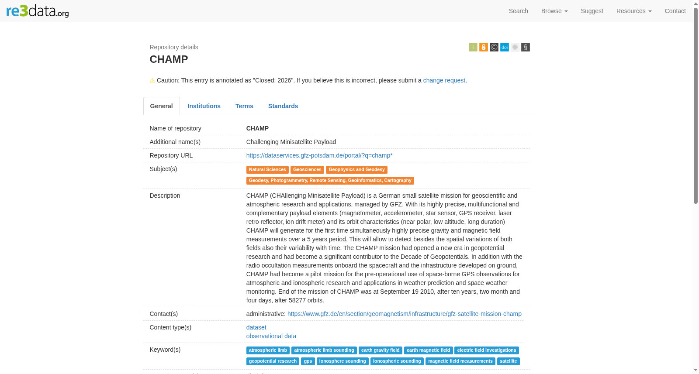Screen dimensions: 699x374
Task: Follow the change request link
Action: tap(444, 80)
